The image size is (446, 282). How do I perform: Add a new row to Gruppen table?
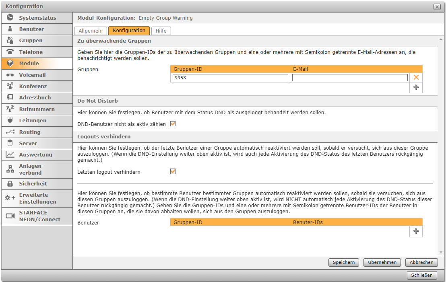pyautogui.click(x=416, y=87)
